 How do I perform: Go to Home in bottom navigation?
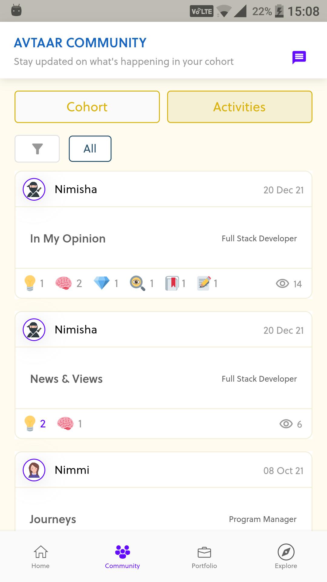(41, 557)
